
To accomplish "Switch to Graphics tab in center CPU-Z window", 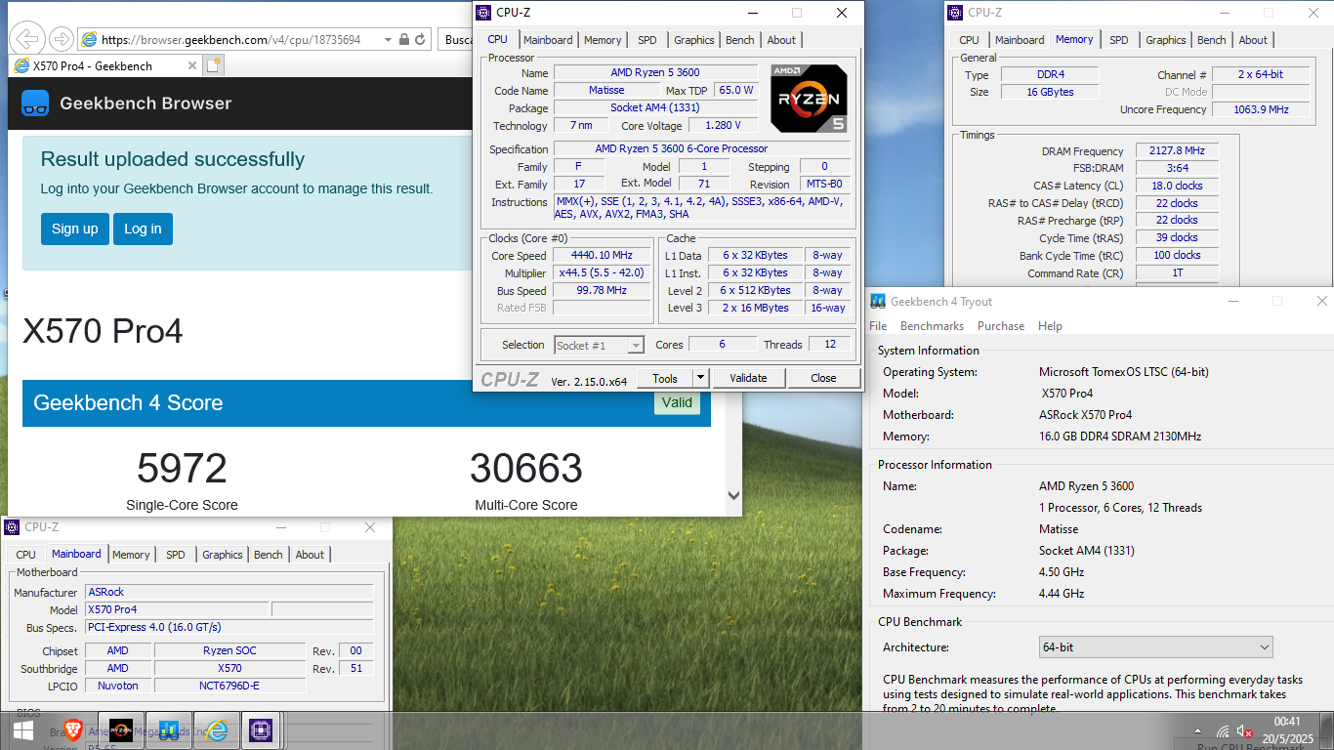I will point(694,40).
